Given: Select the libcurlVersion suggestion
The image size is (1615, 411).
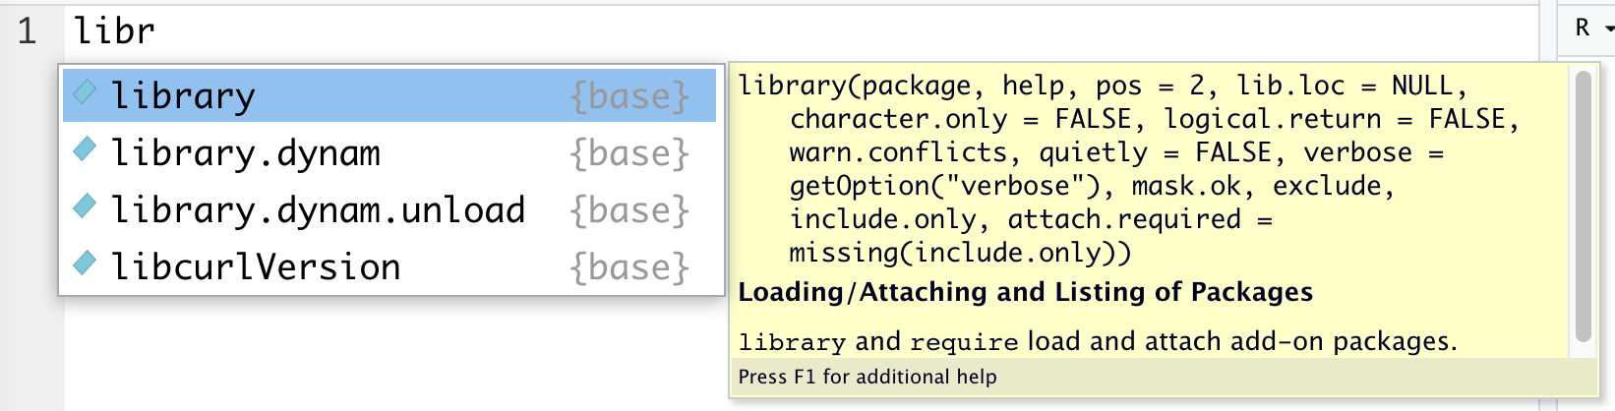Looking at the screenshot, I should tap(389, 266).
